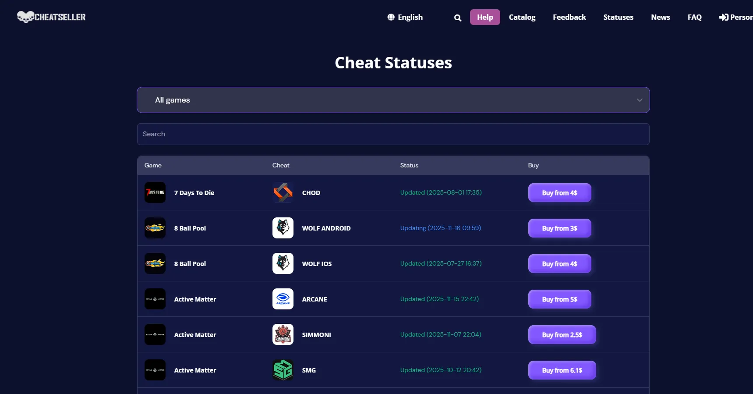753x394 pixels.
Task: Click 8 Ball Pool icon in WOLF IOS row
Action: [x=155, y=263]
